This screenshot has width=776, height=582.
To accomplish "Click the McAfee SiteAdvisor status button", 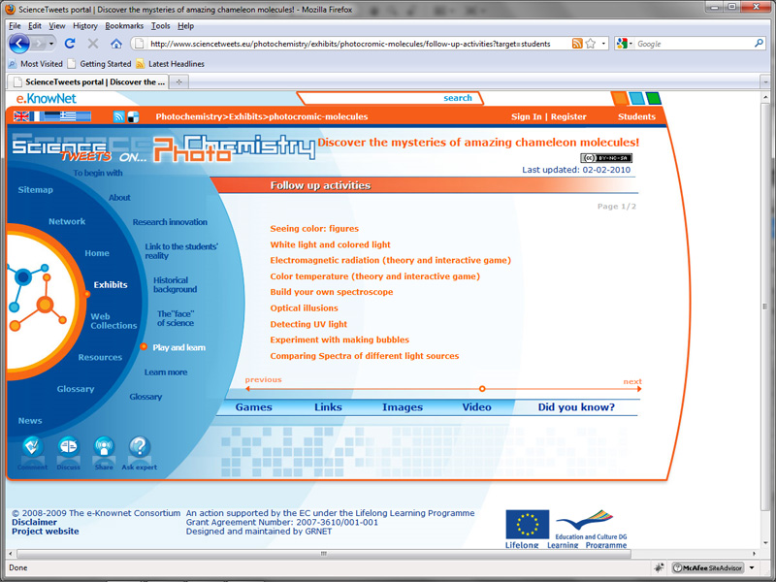I will (708, 567).
